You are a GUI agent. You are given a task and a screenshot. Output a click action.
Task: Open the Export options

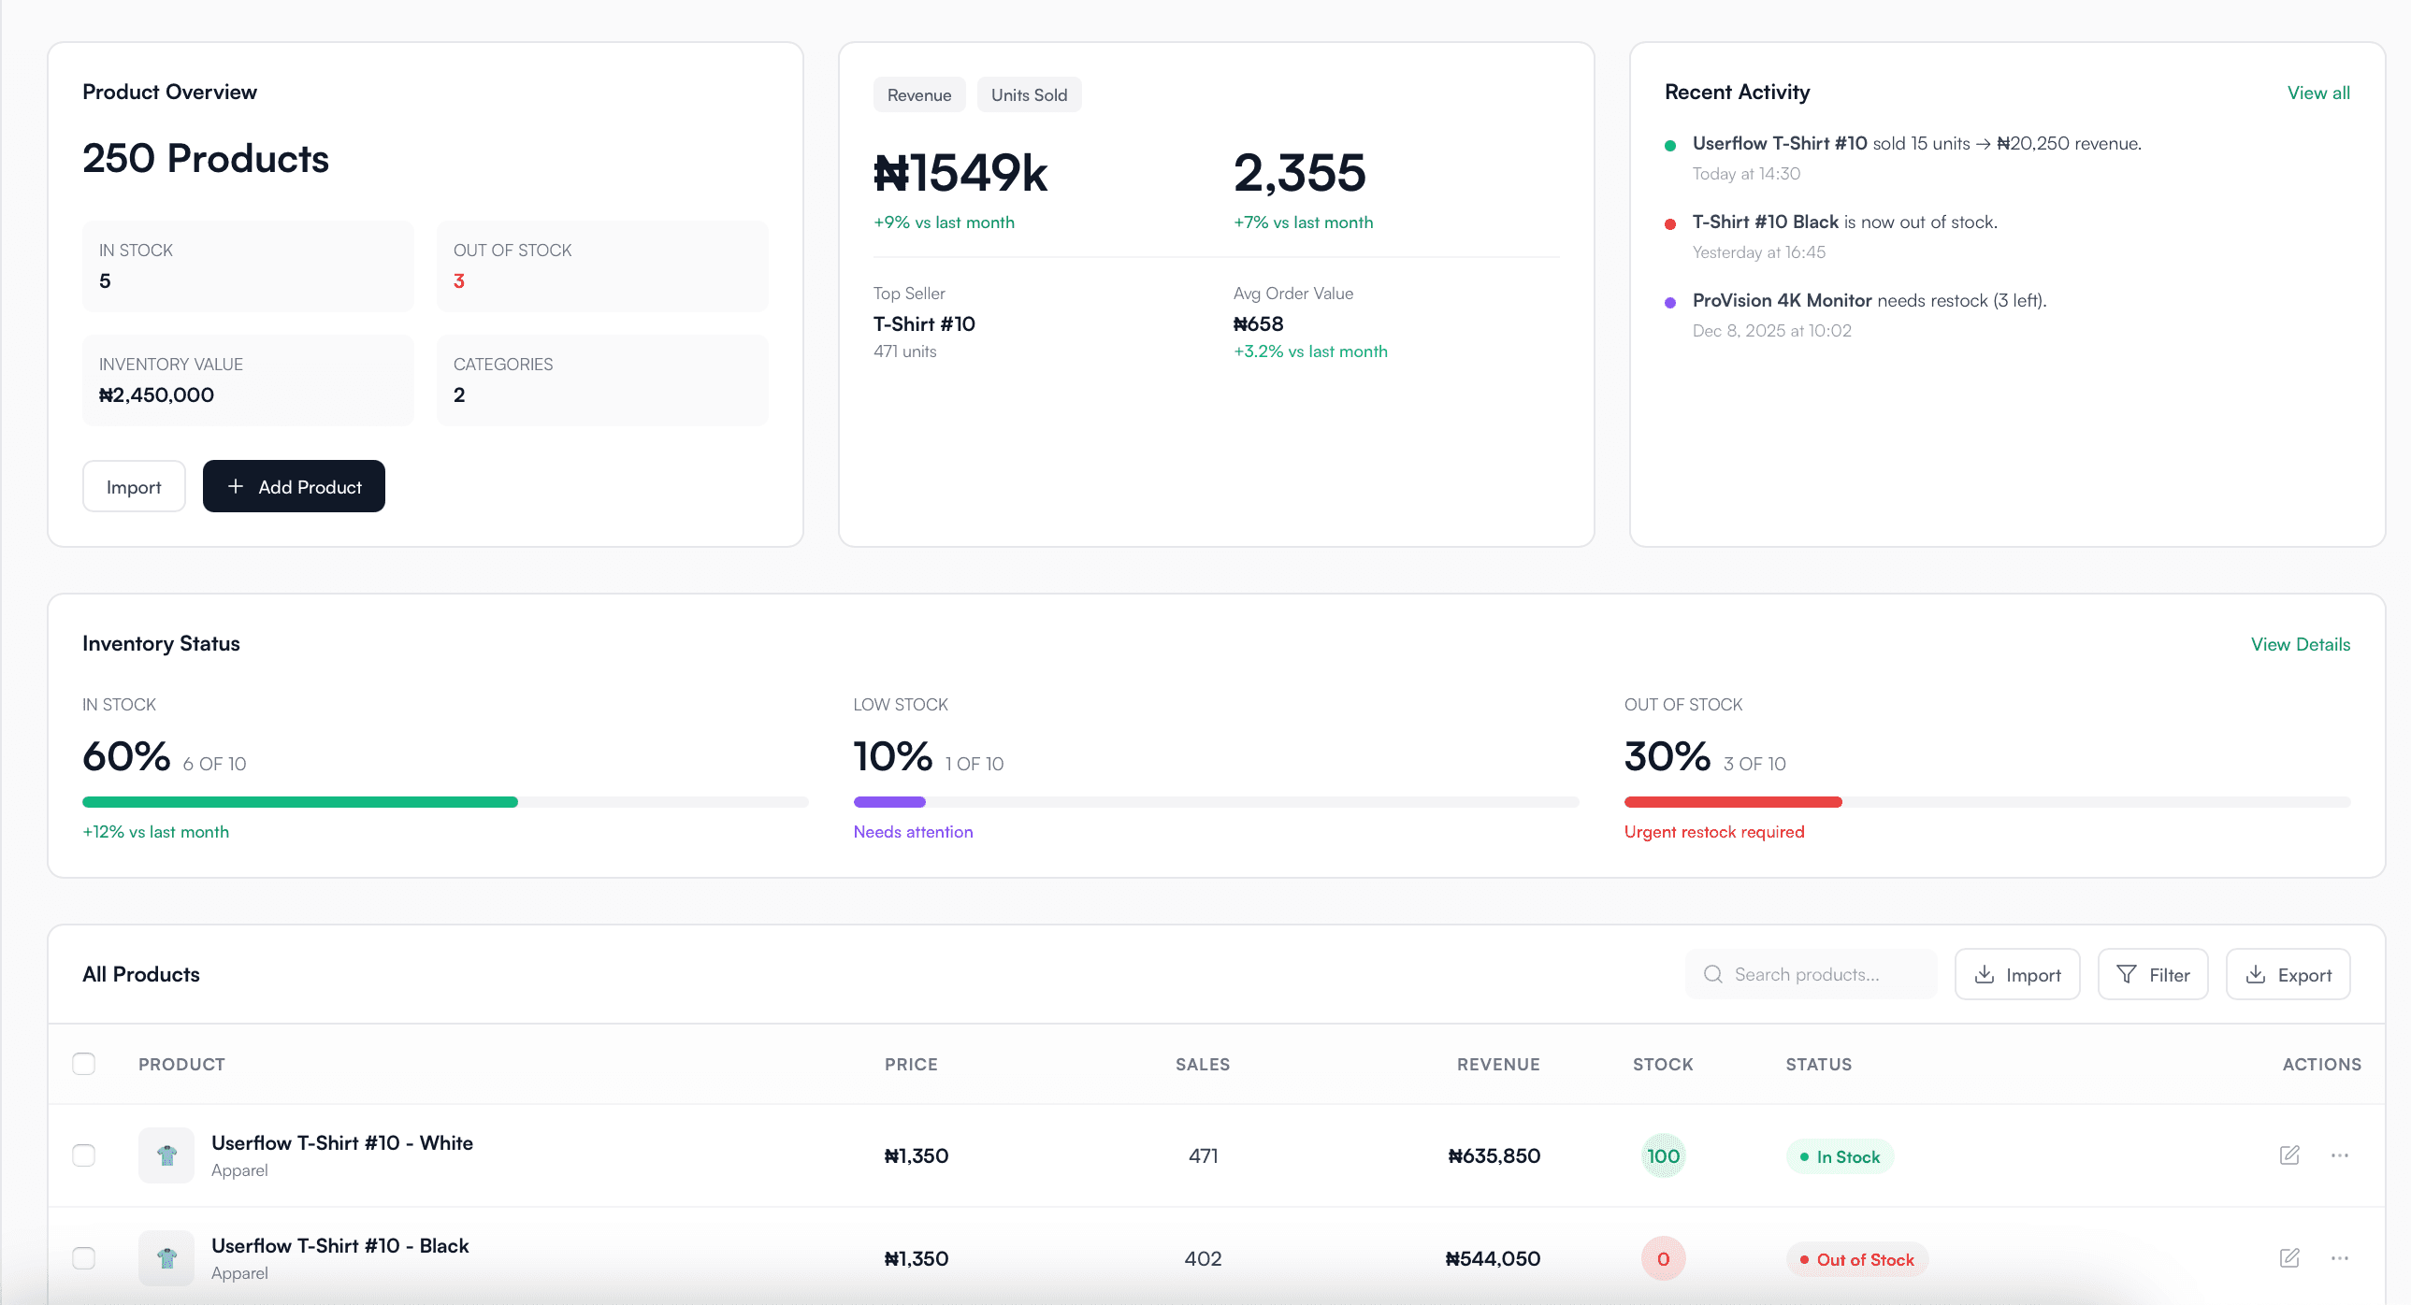pyautogui.click(x=2288, y=974)
